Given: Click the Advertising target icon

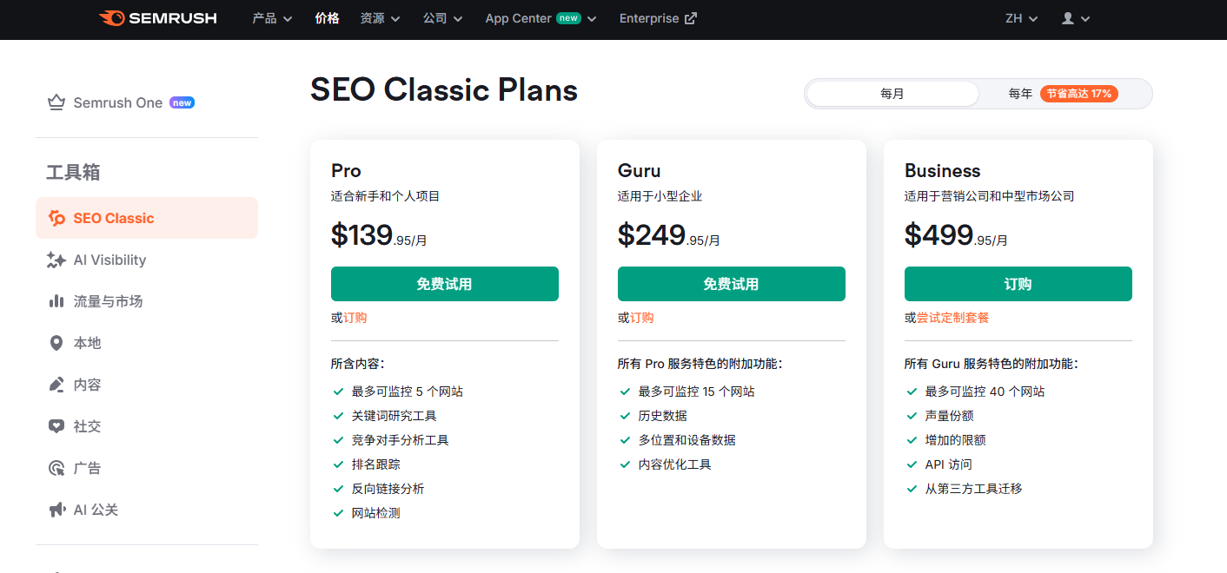Looking at the screenshot, I should [x=56, y=468].
